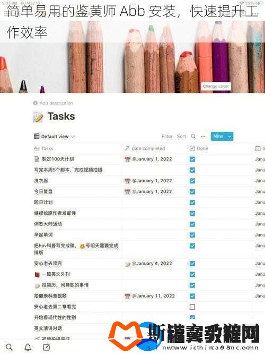The width and height of the screenshot is (265, 354).
Task: Open the 体态大师运动 task
Action: point(48,224)
